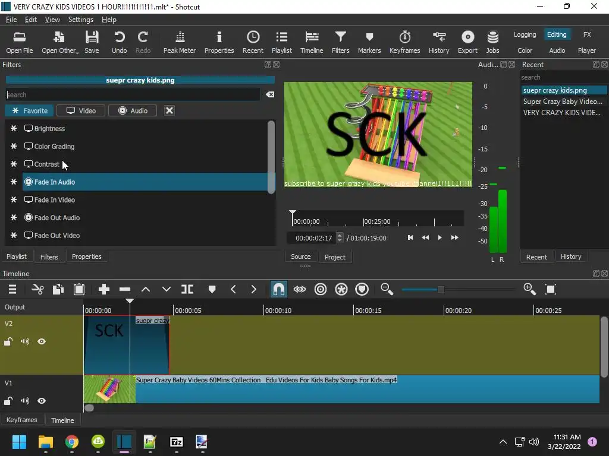Open the Properties panel from the toolbar

point(219,42)
